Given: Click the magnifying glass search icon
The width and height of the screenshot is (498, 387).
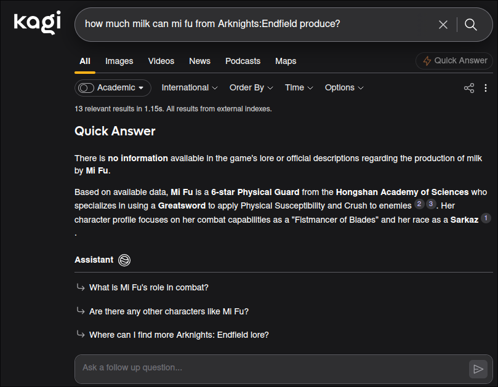Looking at the screenshot, I should (471, 25).
